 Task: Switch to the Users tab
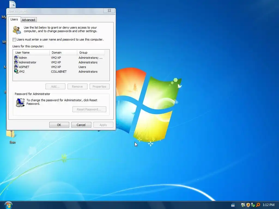coord(14,19)
